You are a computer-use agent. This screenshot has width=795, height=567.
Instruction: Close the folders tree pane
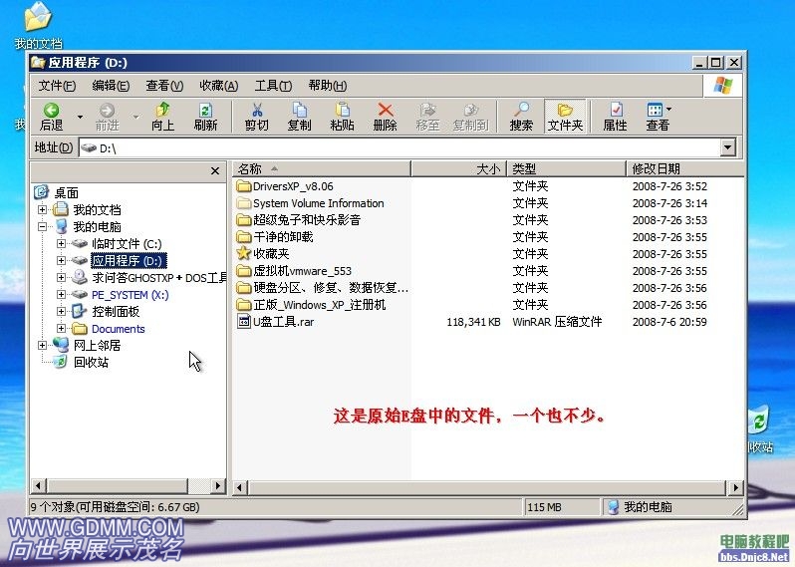[215, 171]
